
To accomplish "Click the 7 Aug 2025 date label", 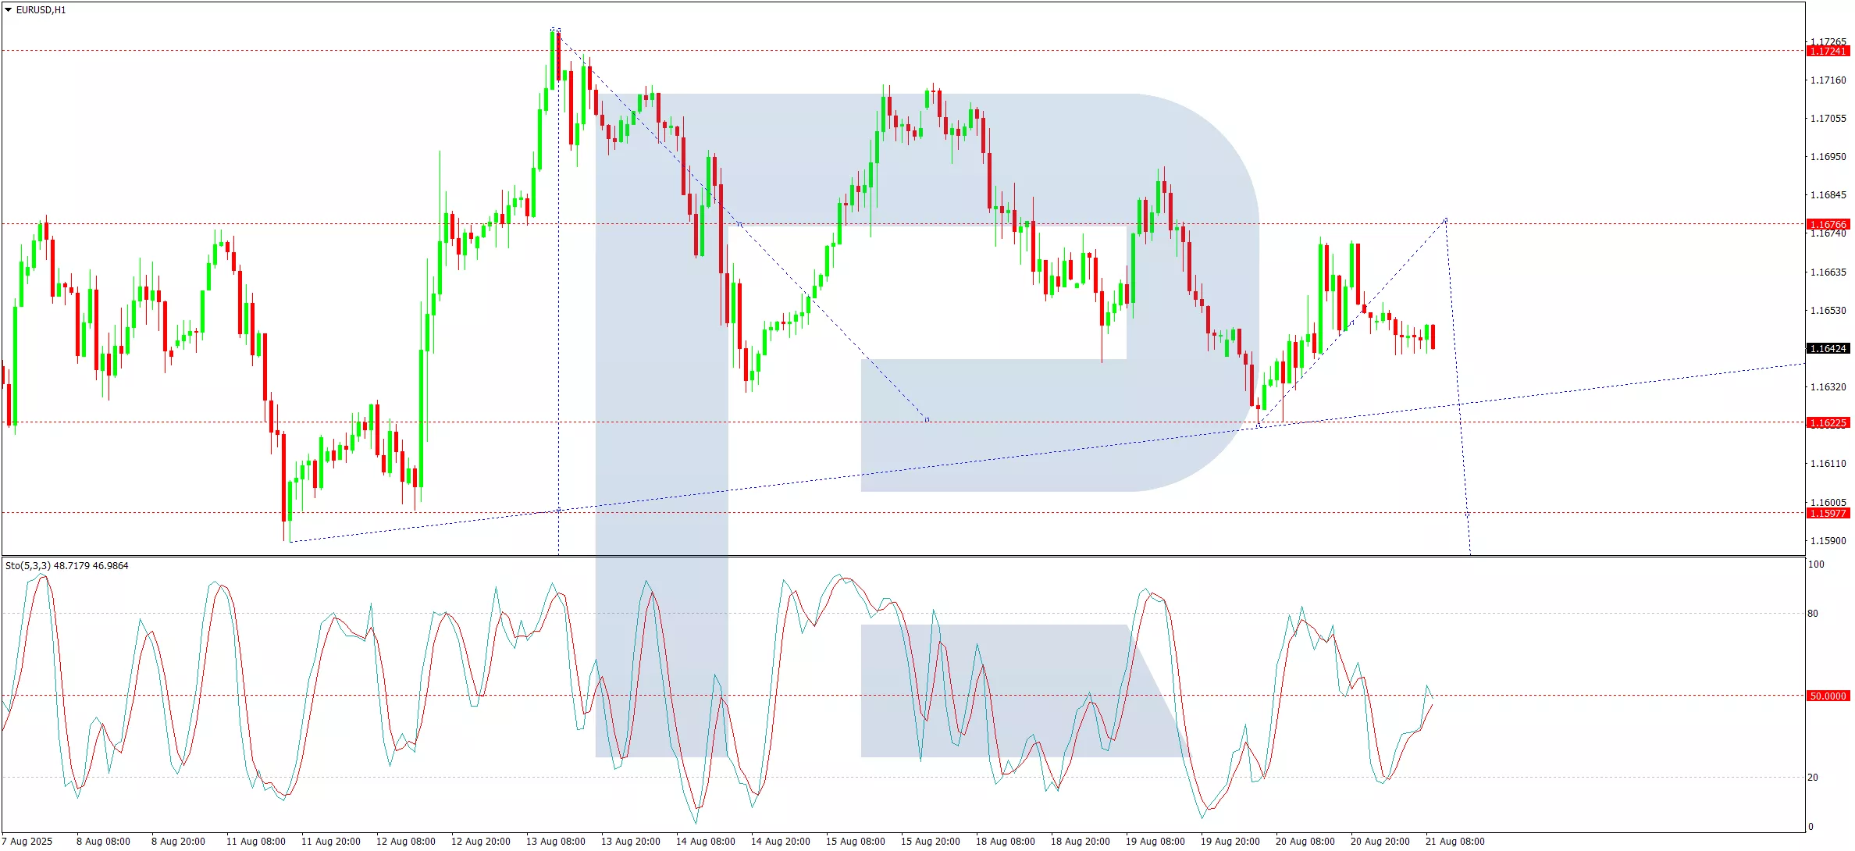I will 27,841.
